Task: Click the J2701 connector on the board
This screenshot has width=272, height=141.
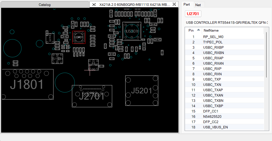Action: coord(92,96)
